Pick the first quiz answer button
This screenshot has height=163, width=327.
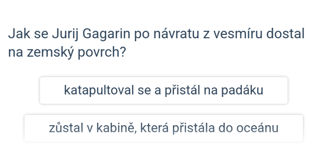point(164,90)
